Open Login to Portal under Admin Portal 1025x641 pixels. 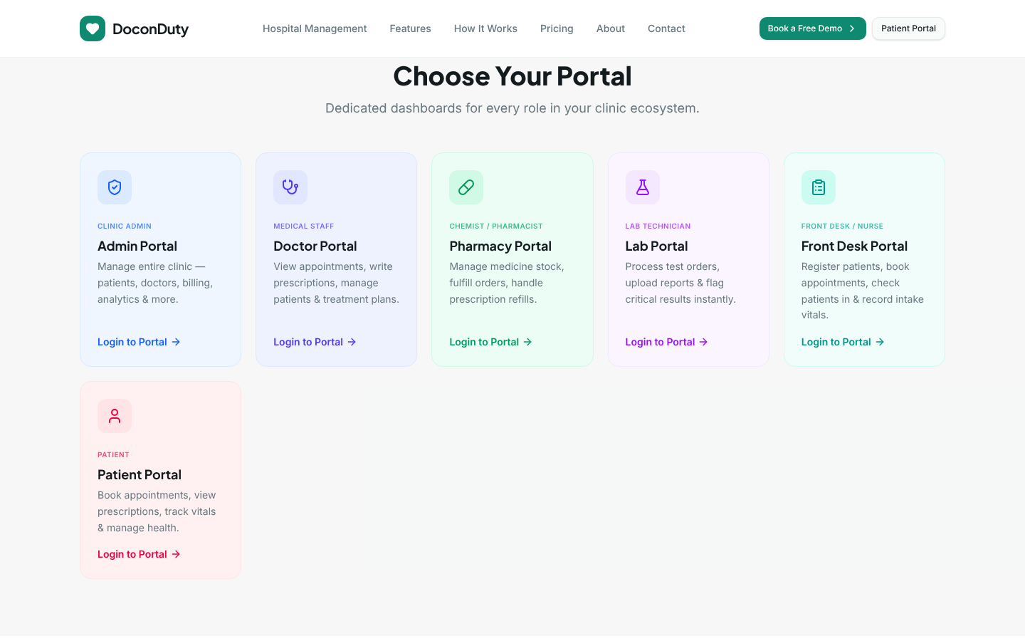click(139, 342)
